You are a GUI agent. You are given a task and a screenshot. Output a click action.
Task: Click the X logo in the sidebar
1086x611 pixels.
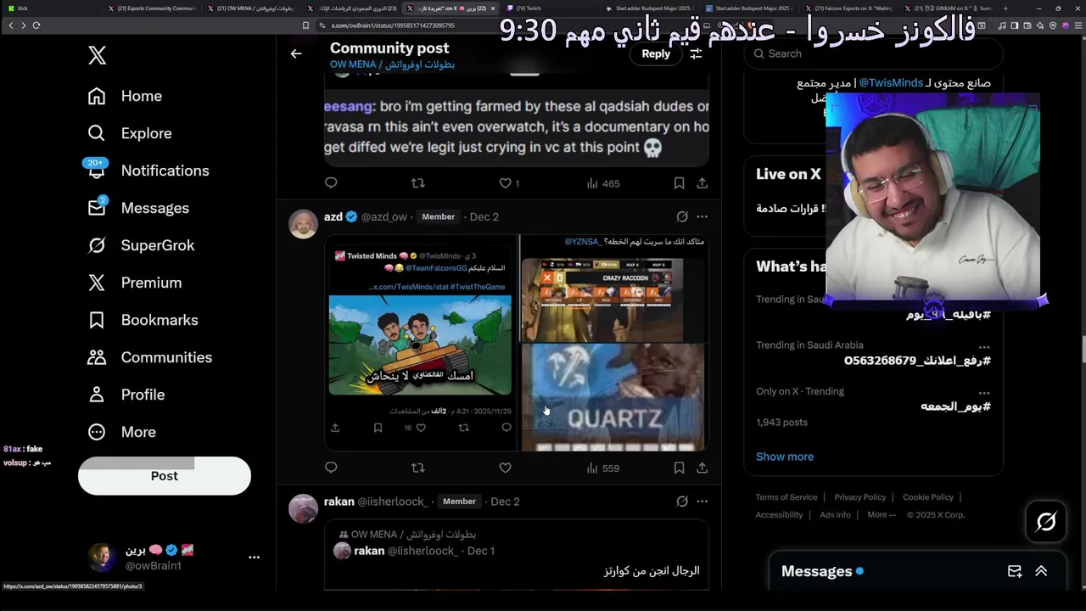97,55
